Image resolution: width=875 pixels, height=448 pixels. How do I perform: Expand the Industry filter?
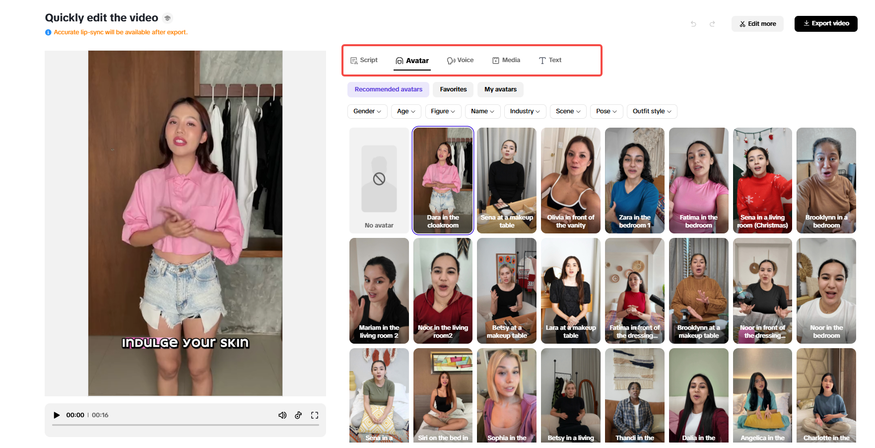(x=525, y=111)
